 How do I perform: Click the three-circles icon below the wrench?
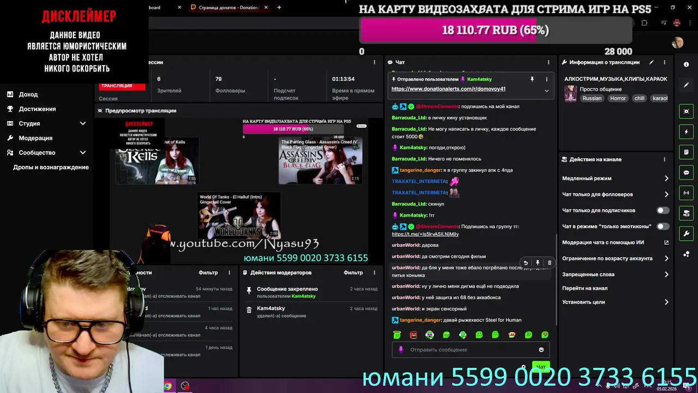tap(686, 254)
